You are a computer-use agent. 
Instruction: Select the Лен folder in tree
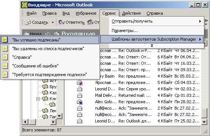click(49, 111)
